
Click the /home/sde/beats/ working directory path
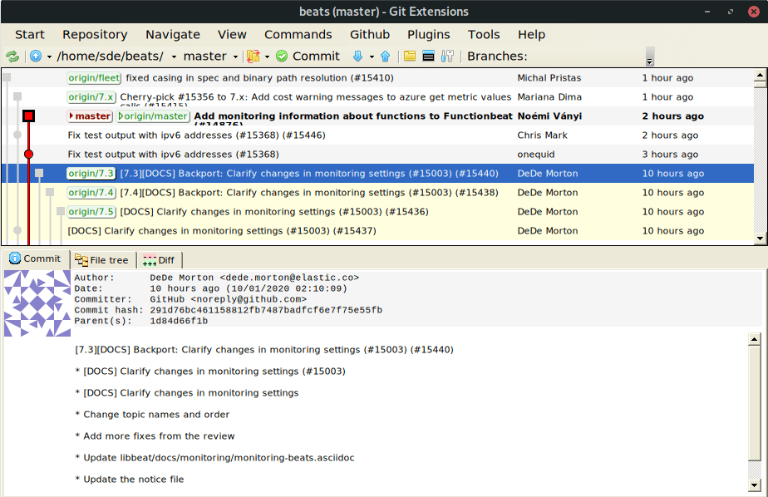coord(111,57)
